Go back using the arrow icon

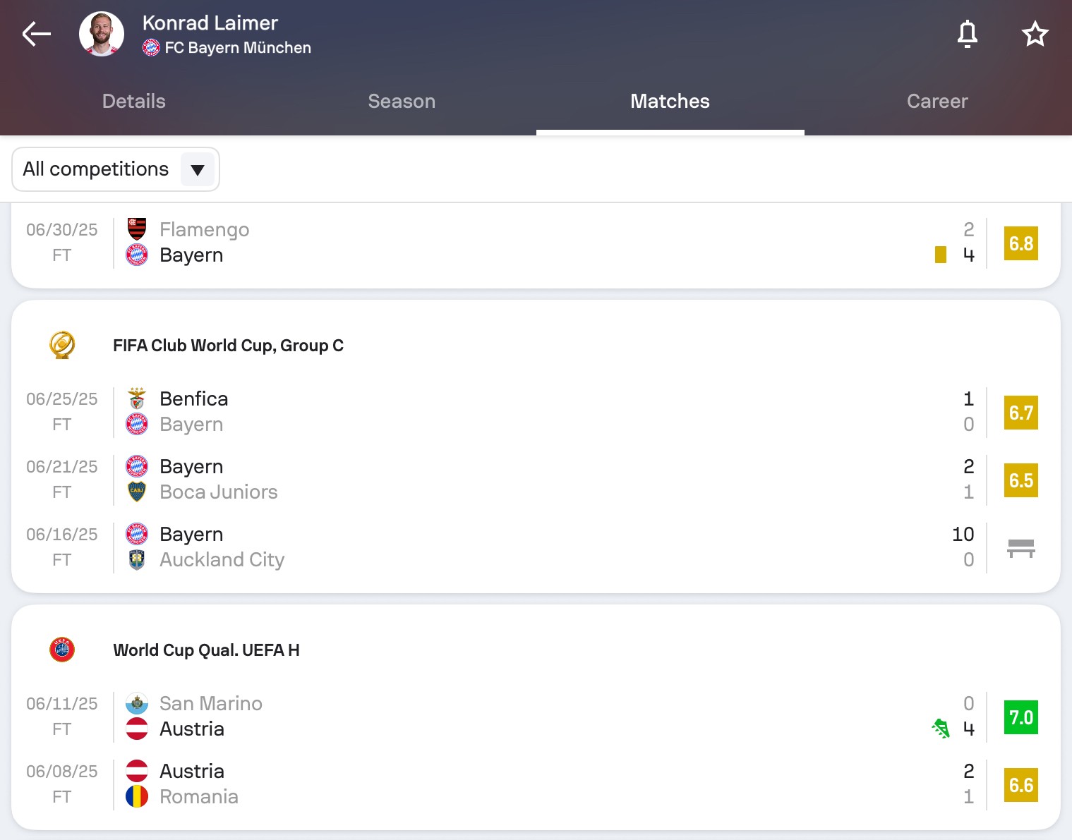coord(36,33)
